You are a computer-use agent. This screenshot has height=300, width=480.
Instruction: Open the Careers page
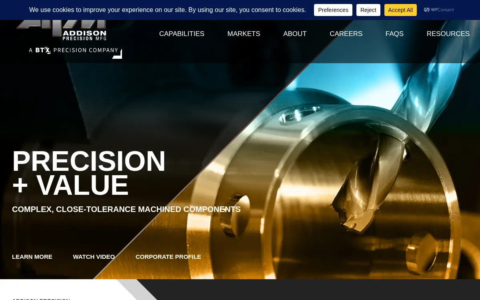click(x=346, y=34)
